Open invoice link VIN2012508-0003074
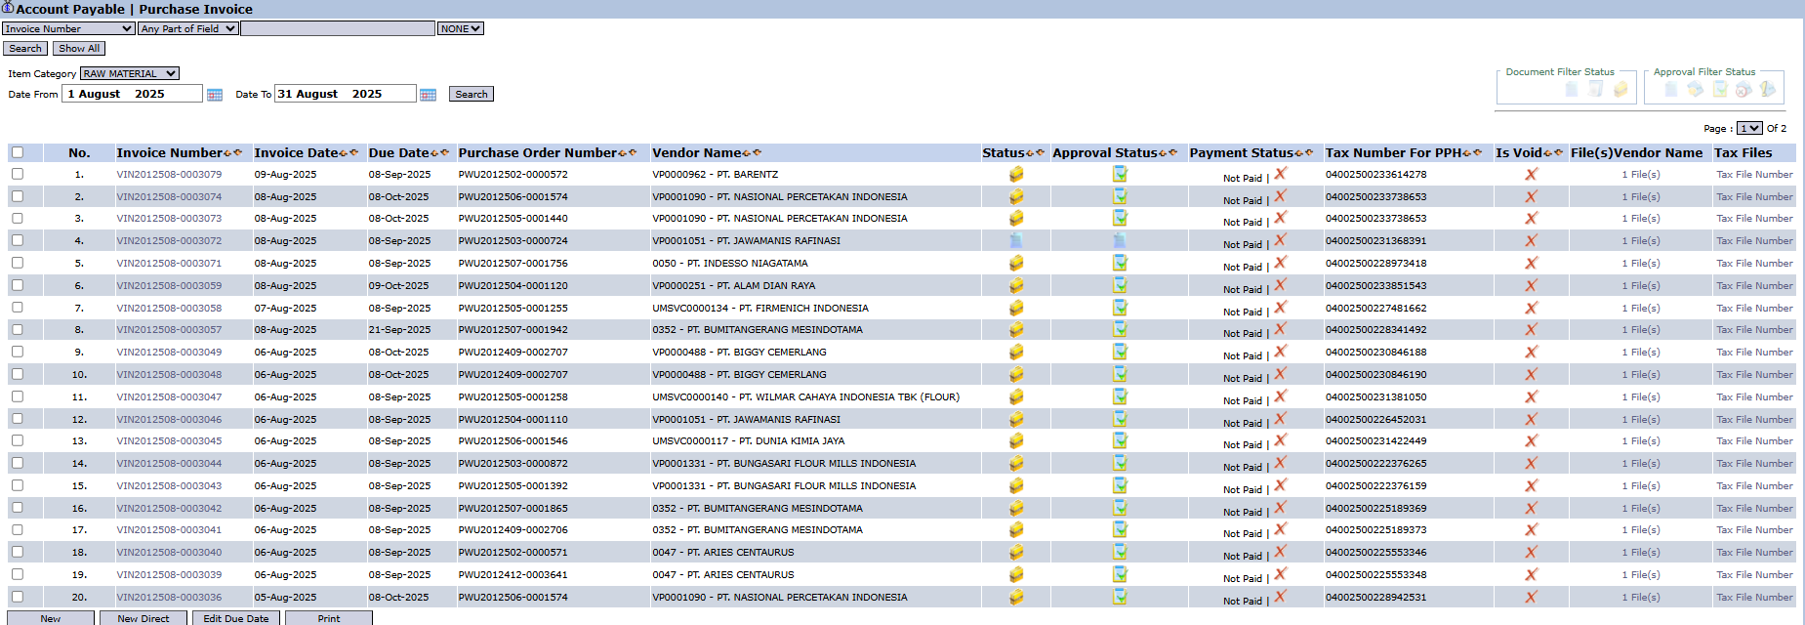Viewport: 1805px width, 625px height. 169,197
